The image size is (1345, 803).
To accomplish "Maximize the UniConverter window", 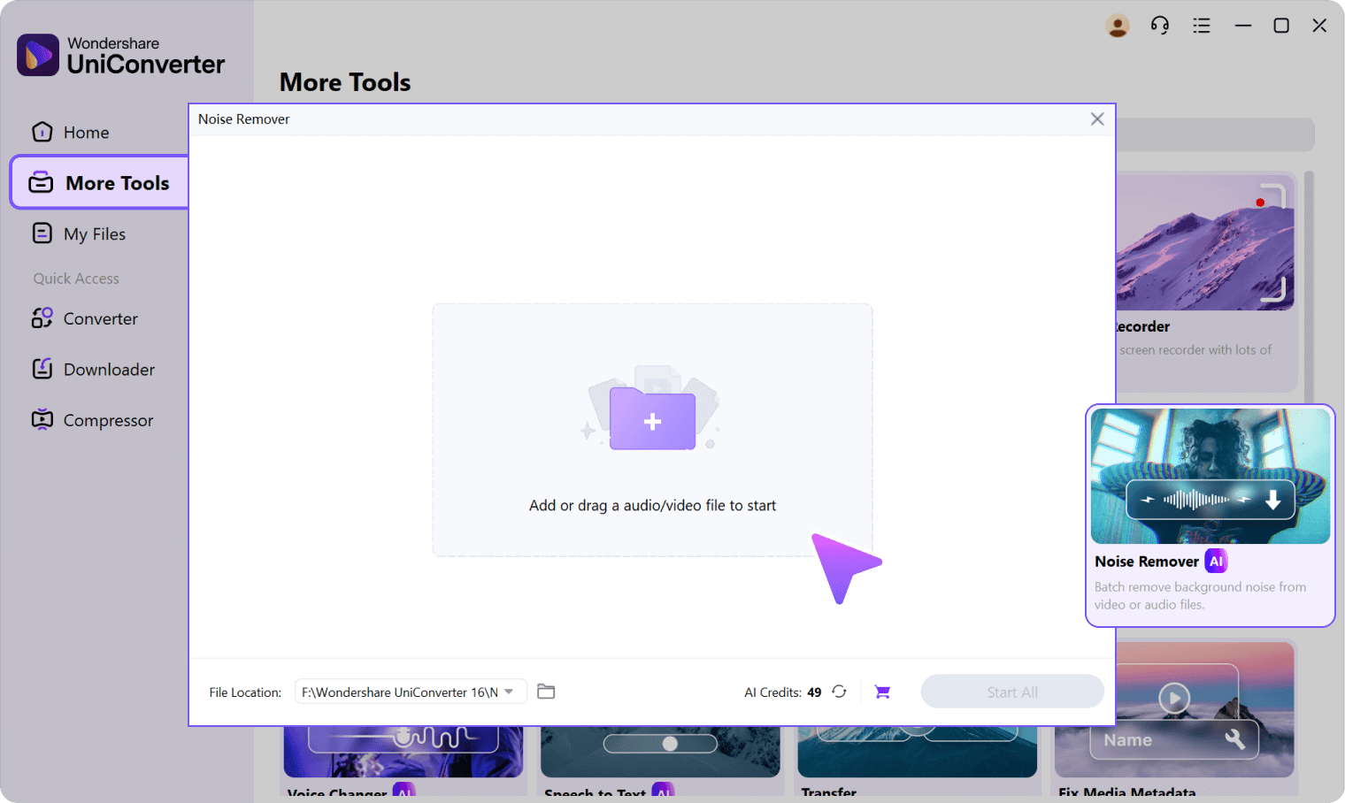I will click(x=1280, y=26).
